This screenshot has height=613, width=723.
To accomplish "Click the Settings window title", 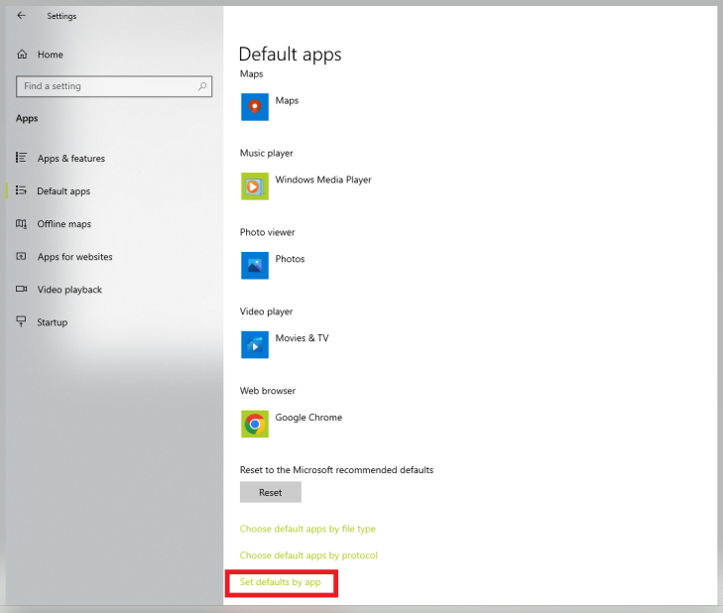I will pos(61,16).
